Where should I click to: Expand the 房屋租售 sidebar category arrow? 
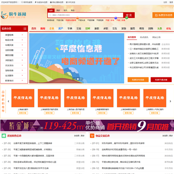point(22,35)
